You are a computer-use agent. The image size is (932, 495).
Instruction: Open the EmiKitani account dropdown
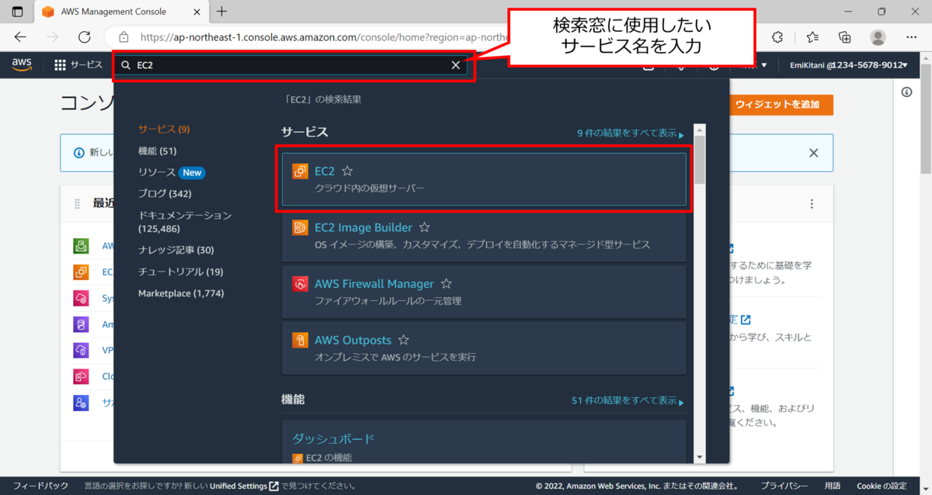pos(850,65)
